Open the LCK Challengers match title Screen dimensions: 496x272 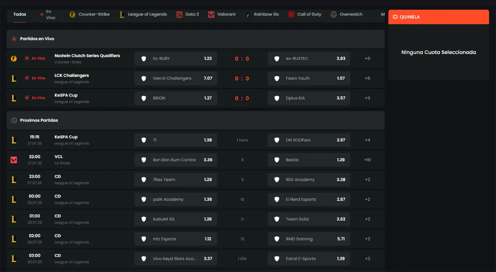coord(72,75)
